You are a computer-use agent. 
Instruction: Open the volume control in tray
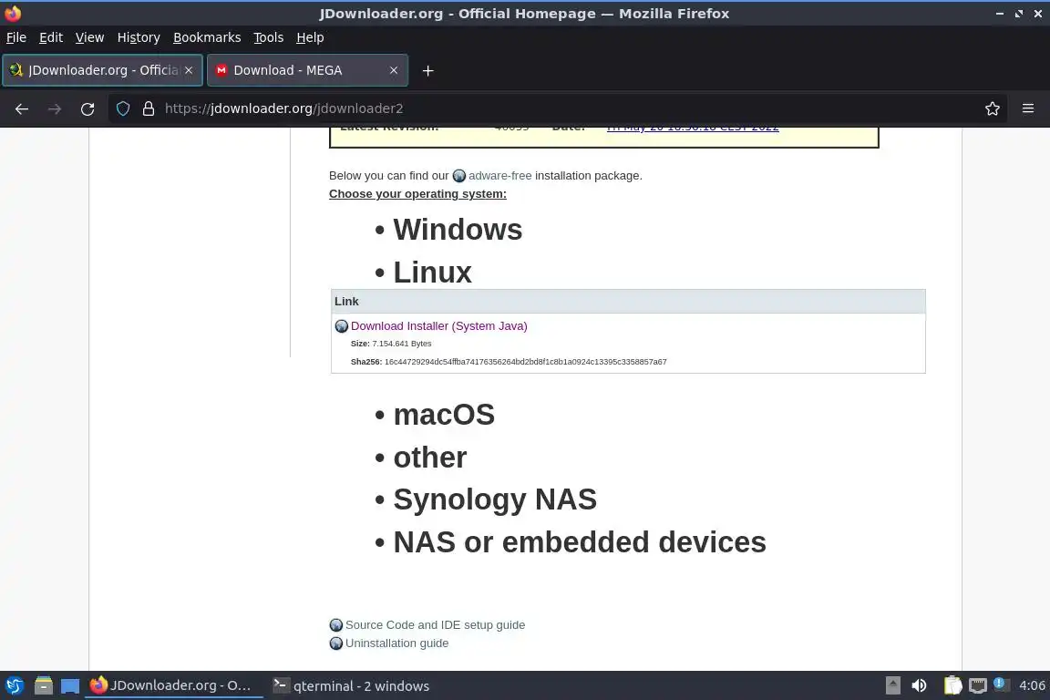pyautogui.click(x=920, y=686)
